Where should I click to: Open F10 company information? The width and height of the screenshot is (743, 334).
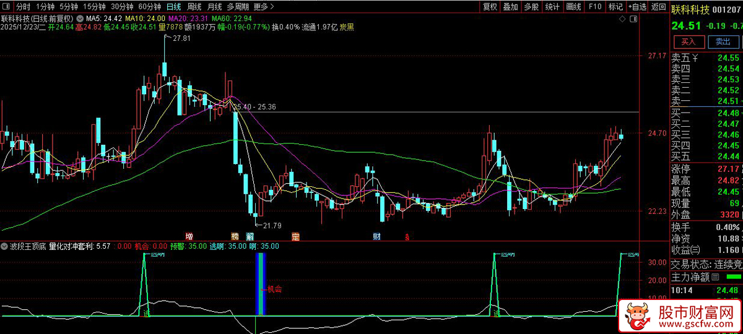595,7
